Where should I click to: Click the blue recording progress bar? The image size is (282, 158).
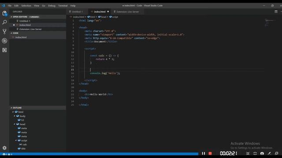99,154
